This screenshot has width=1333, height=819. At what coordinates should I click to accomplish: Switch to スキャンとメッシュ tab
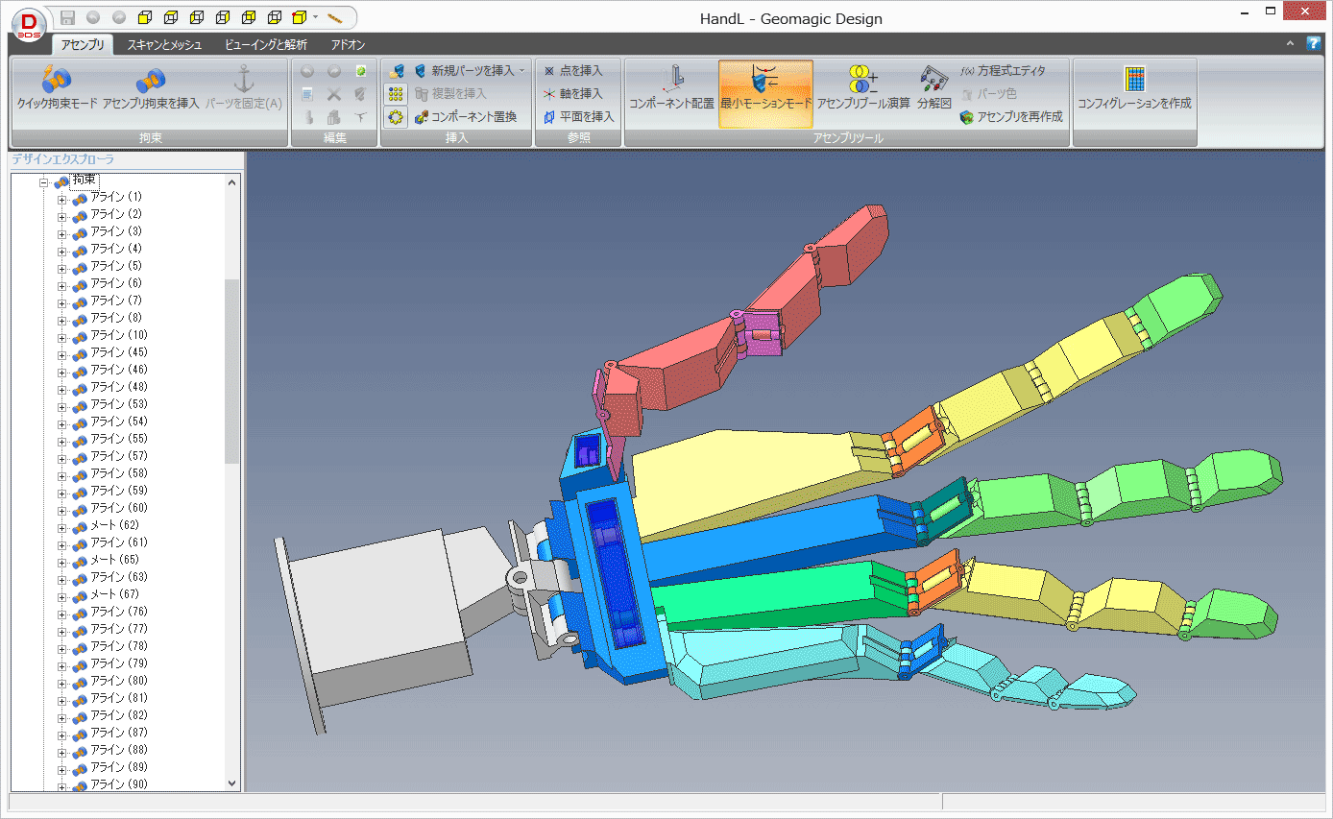pyautogui.click(x=164, y=44)
